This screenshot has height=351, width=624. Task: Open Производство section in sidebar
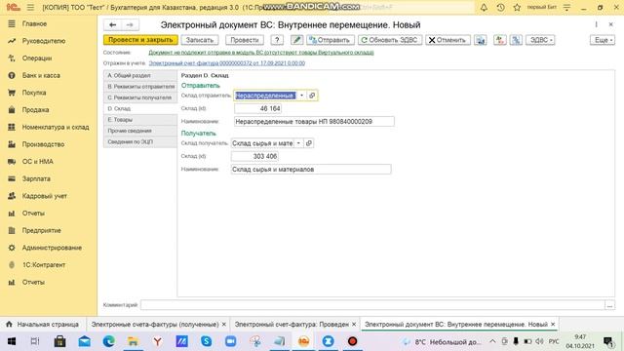[x=43, y=144]
